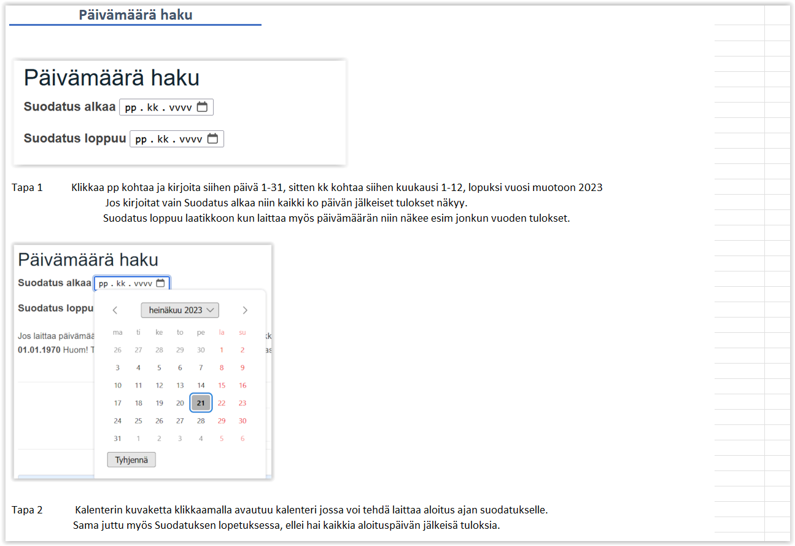Click the vvvv year segment in top Suodatus alkaa field
The image size is (795, 546).
coord(180,107)
